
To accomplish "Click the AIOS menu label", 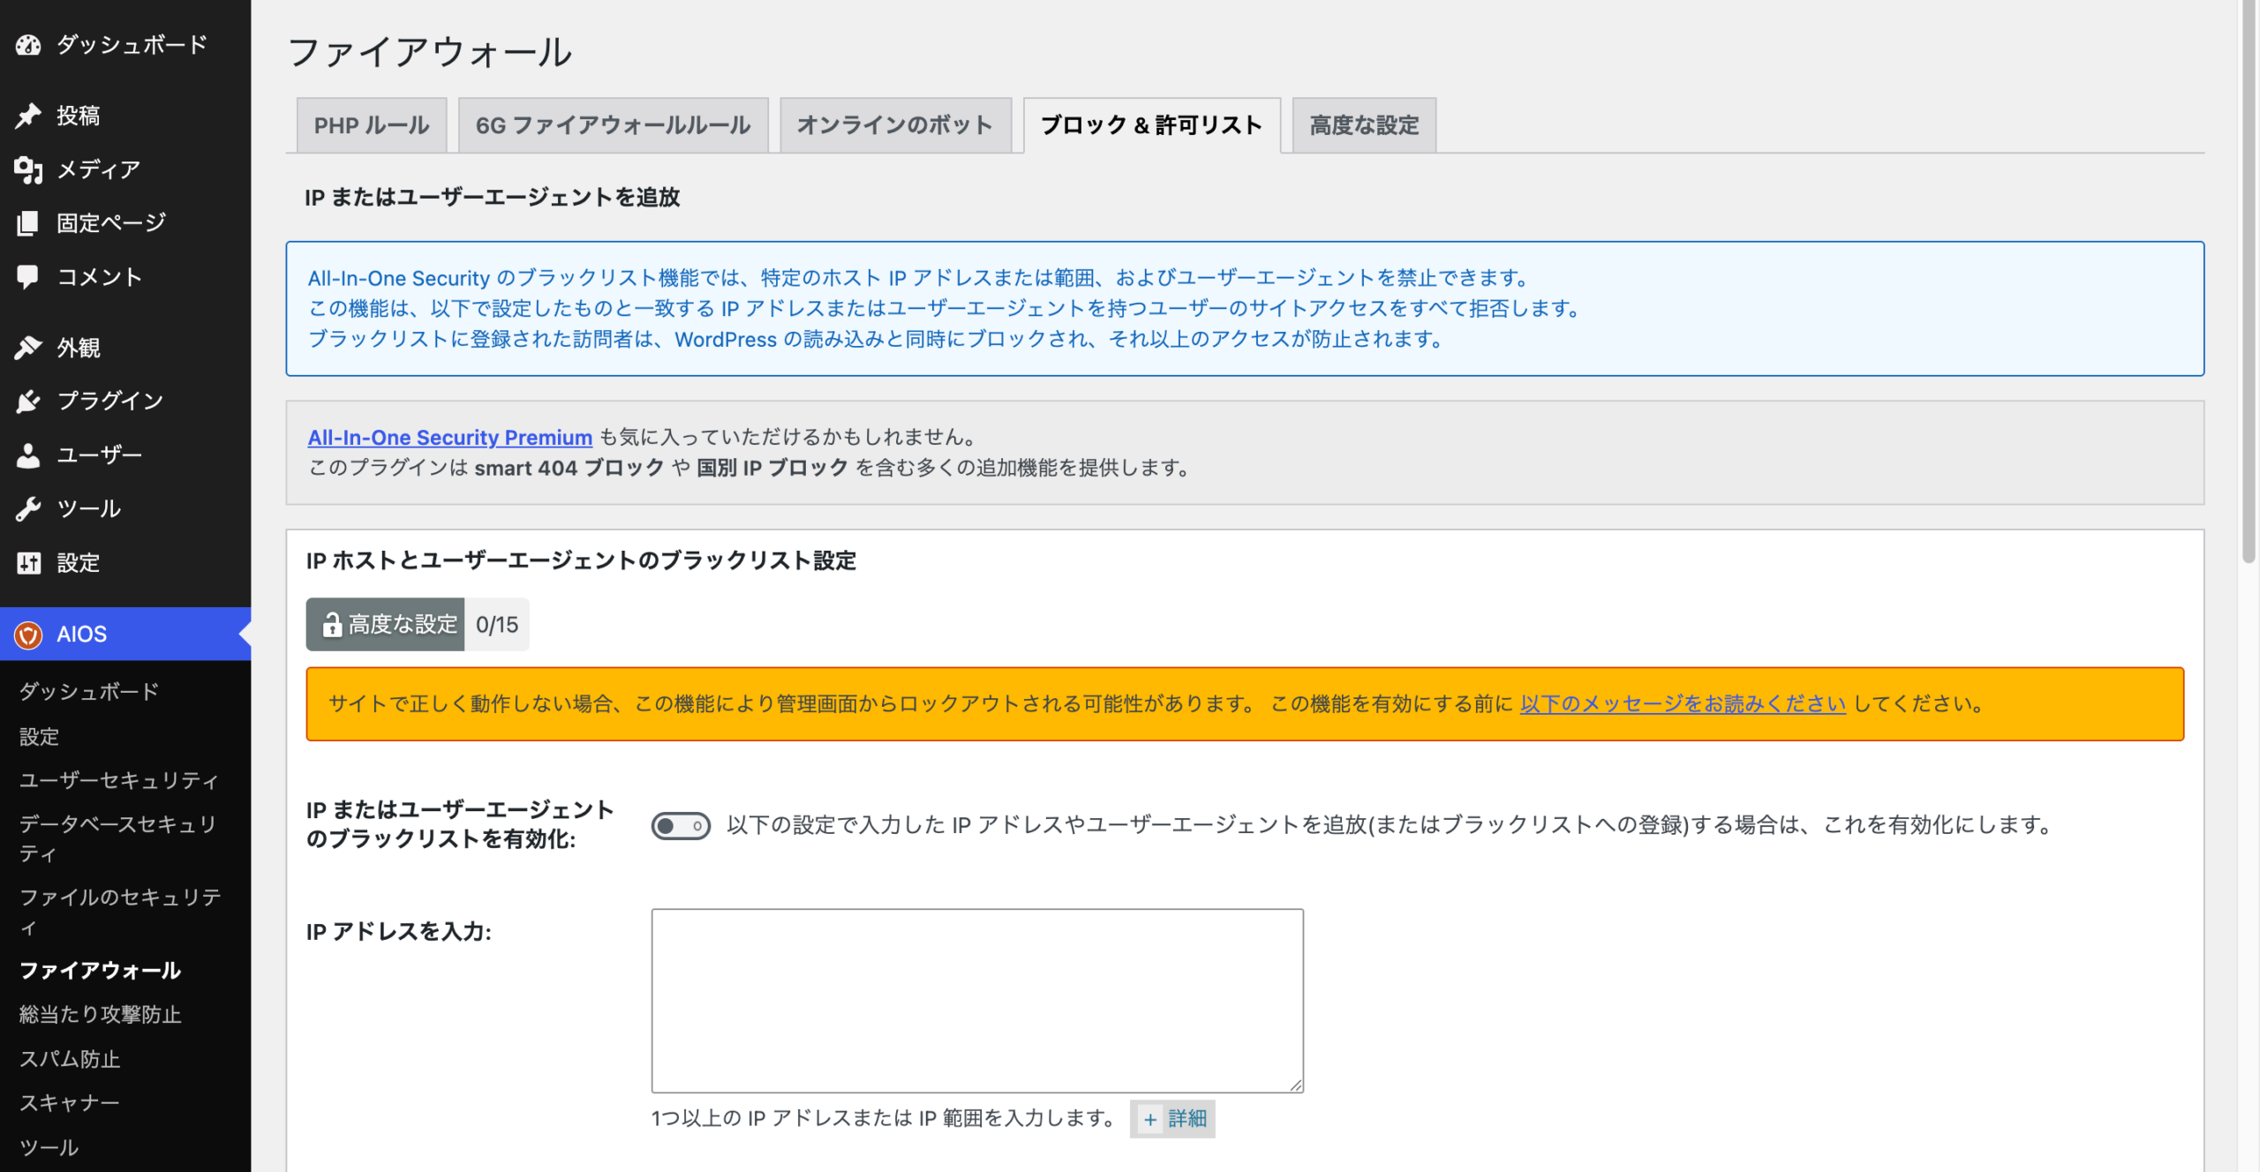I will (81, 635).
